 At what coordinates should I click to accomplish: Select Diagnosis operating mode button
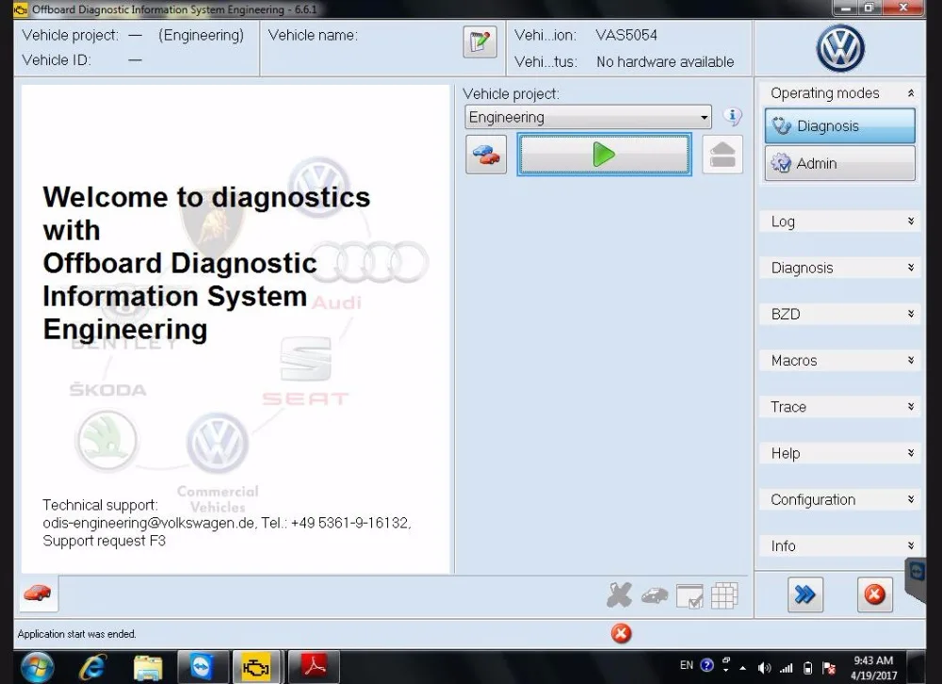840,125
